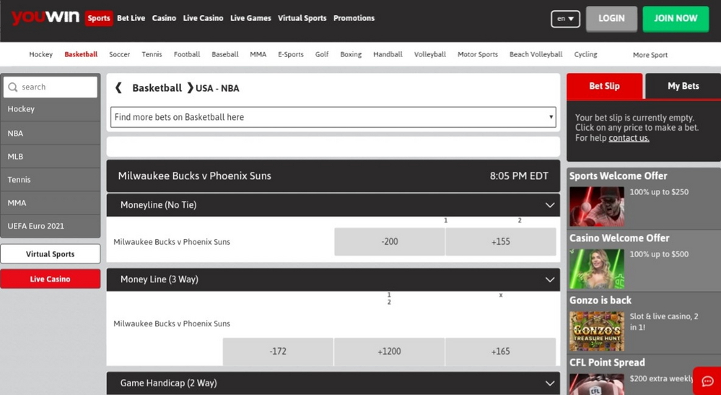Click the back arrow before Basketball

click(x=119, y=88)
